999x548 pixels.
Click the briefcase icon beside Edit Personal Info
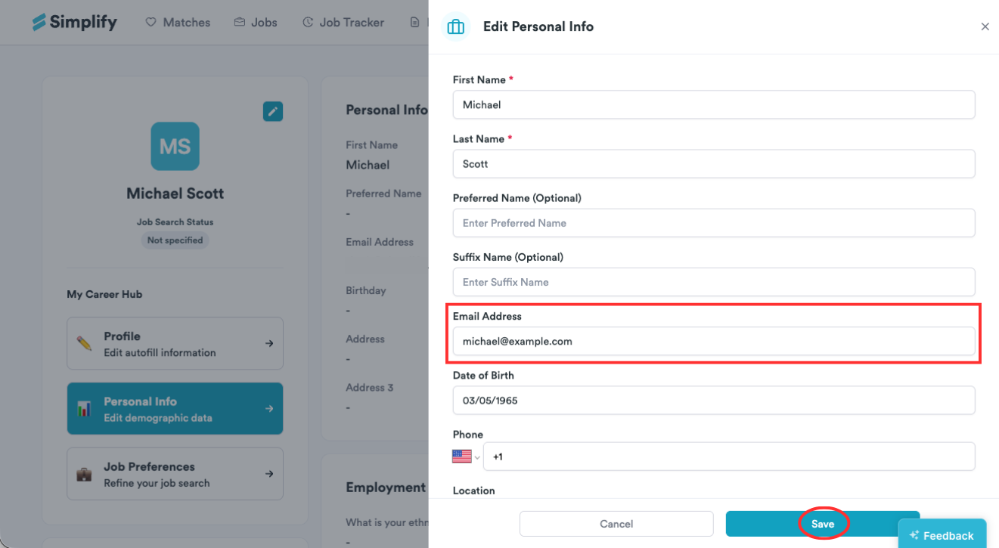[x=455, y=26]
